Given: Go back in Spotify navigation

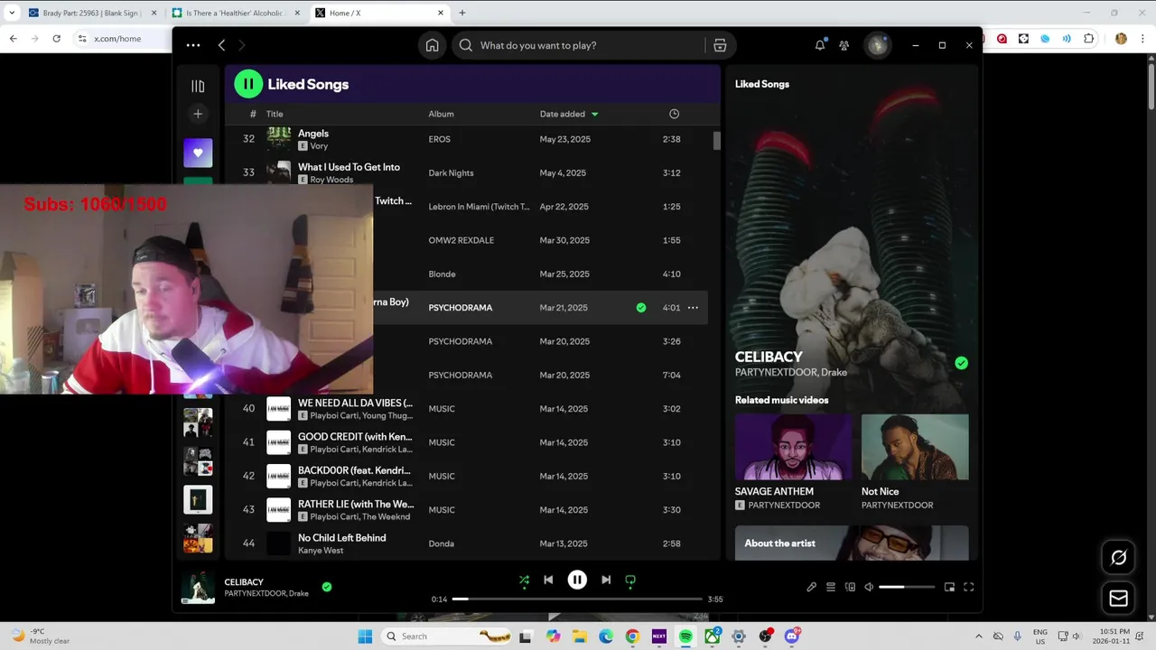Looking at the screenshot, I should (221, 45).
